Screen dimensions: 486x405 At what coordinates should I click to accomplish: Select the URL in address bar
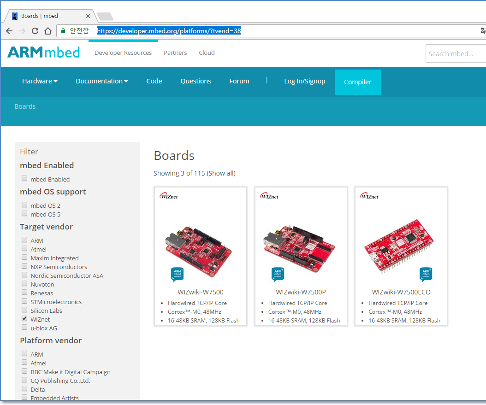pos(169,31)
